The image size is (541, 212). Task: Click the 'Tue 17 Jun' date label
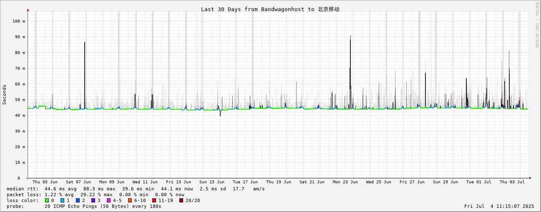[245, 182]
